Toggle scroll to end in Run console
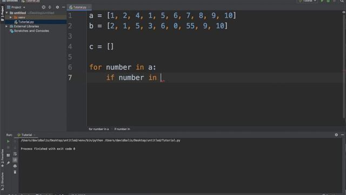 coord(15,160)
